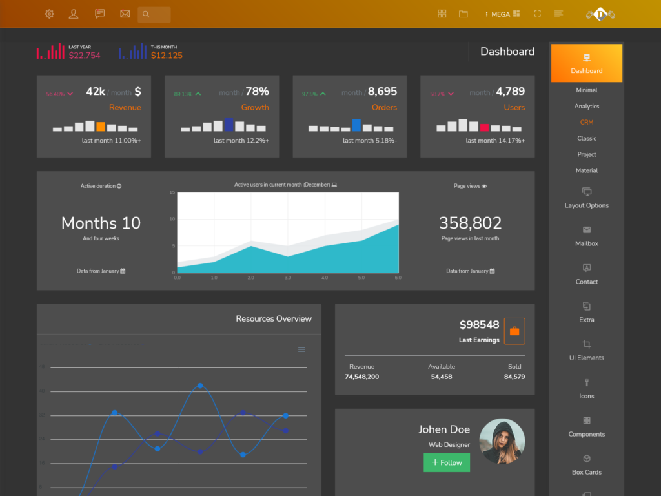Click the hamburger menu icon near the avatar

tap(558, 13)
